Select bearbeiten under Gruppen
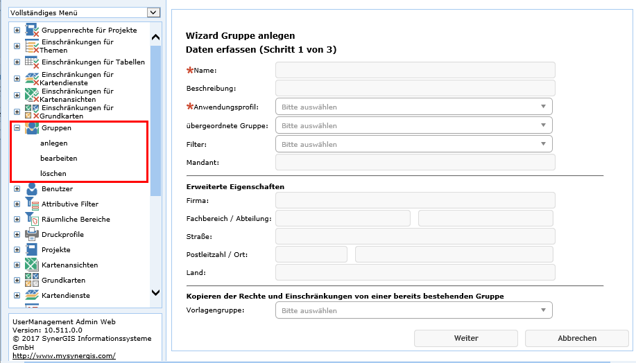This screenshot has width=636, height=363. [59, 159]
